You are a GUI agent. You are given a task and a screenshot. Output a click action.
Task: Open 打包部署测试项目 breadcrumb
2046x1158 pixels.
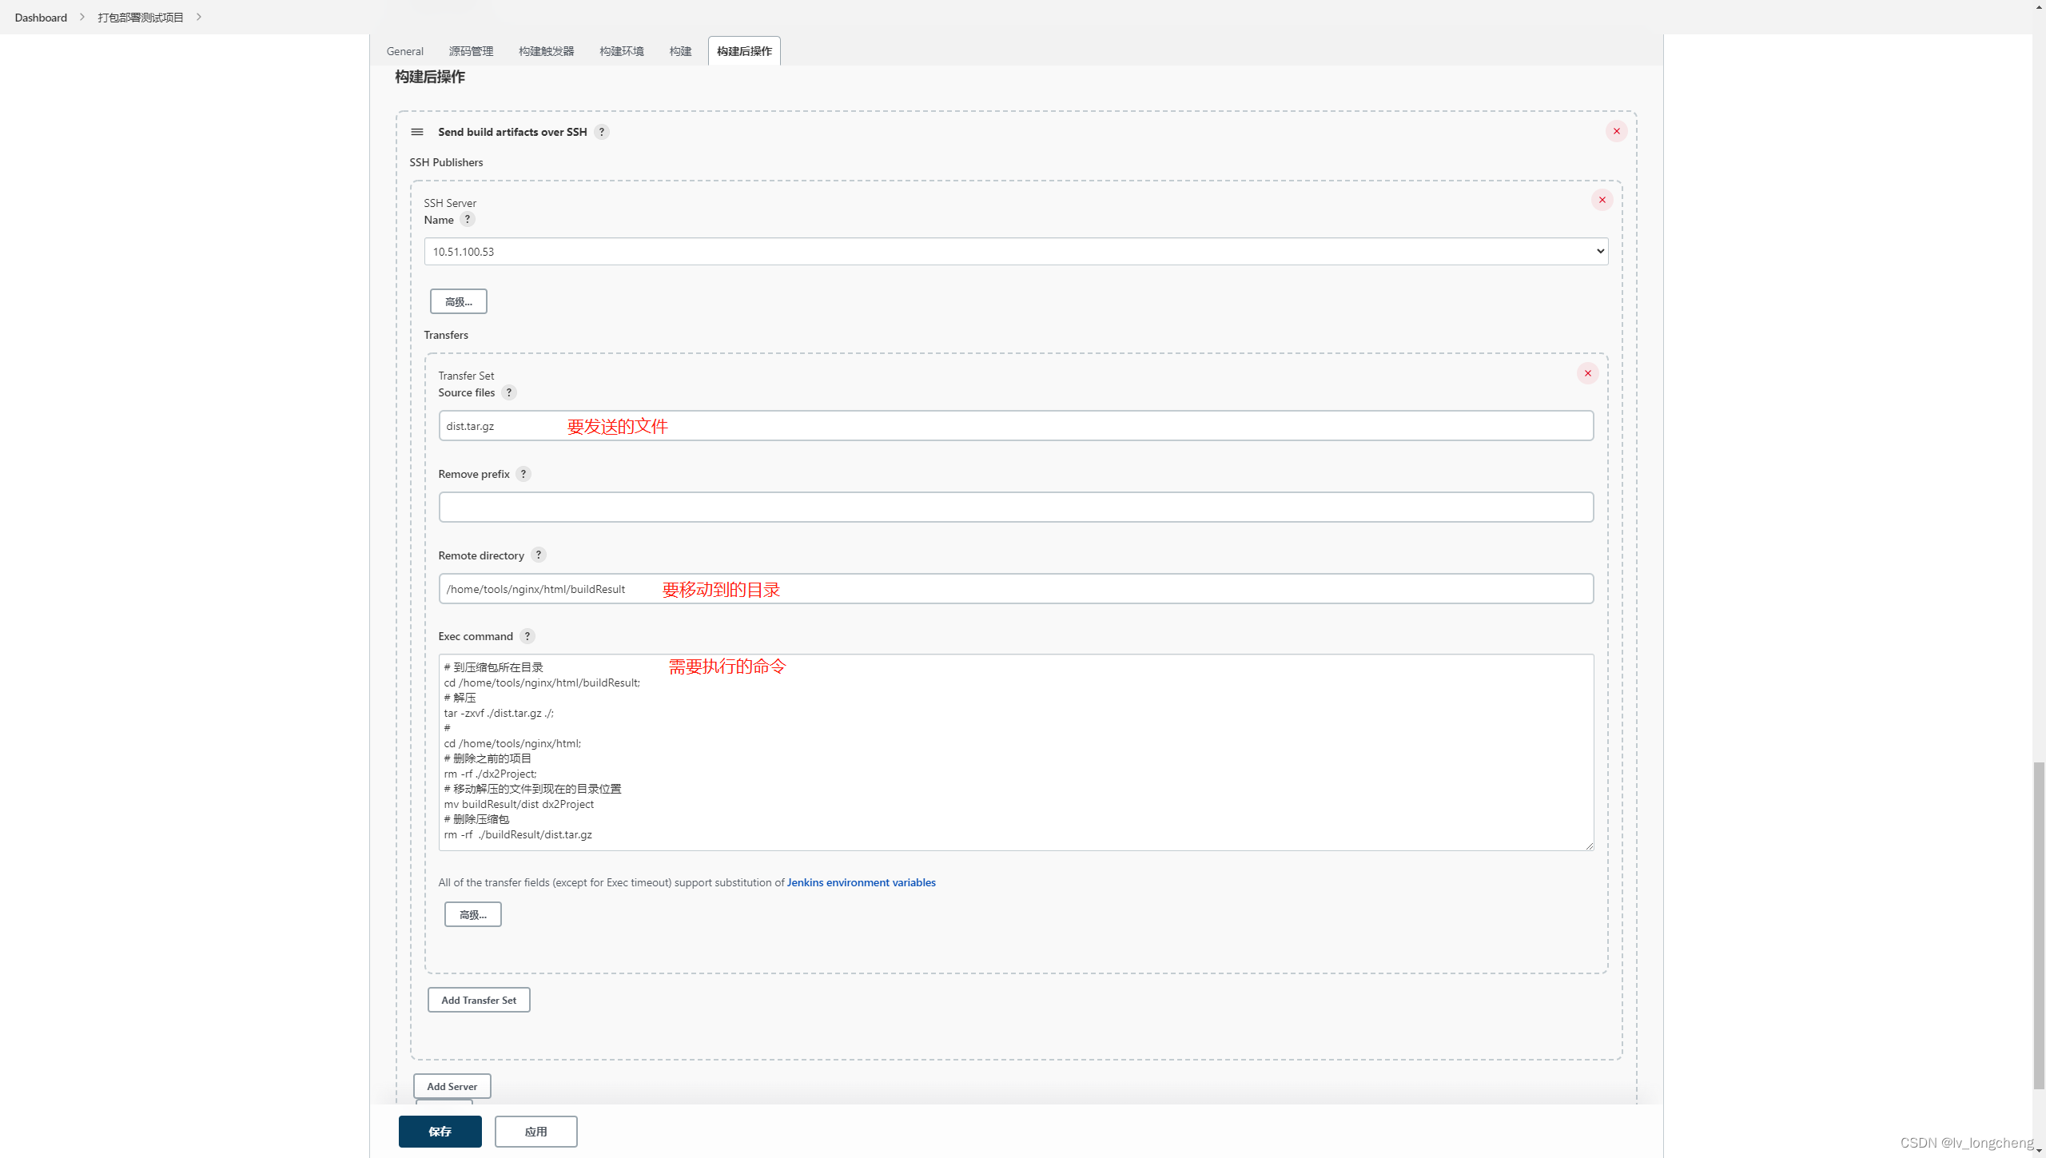point(141,17)
